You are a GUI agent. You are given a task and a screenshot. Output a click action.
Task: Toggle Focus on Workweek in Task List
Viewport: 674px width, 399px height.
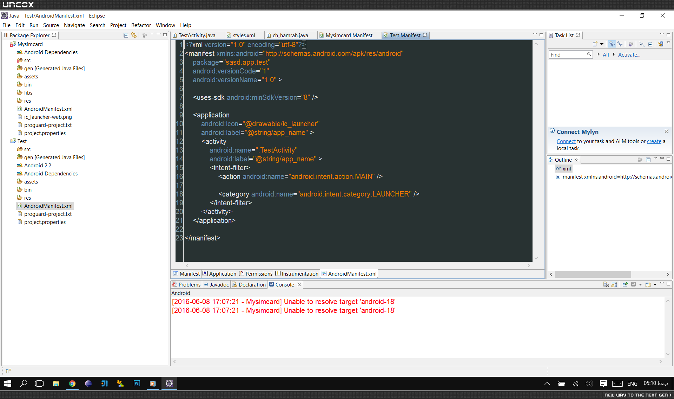tap(631, 44)
